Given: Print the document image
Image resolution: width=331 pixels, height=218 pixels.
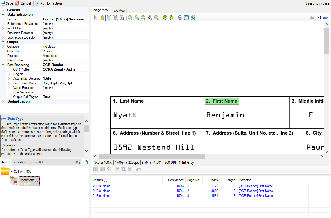Looking at the screenshot, I should pos(180,18).
